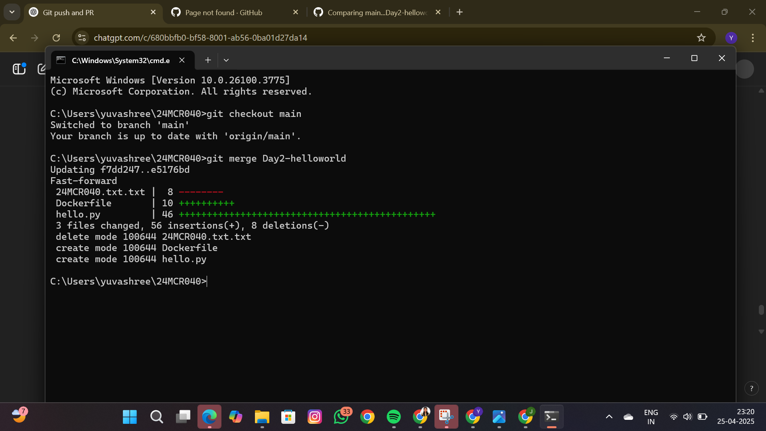766x431 pixels.
Task: Click '3 files changed, 56 insertions' line
Action: click(x=192, y=225)
